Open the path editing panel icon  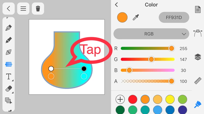198,33
